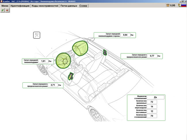Click the 2,71 Ohm pretensioner value field

(53, 85)
